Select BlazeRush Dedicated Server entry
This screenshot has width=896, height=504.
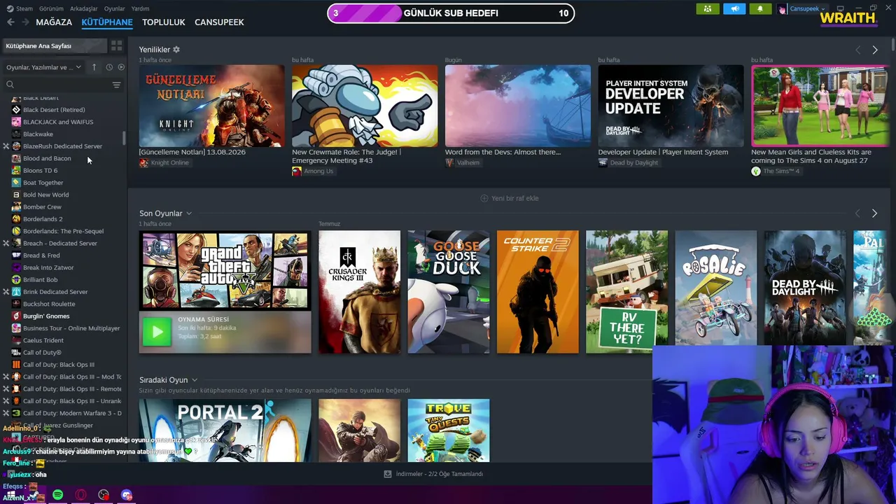62,146
